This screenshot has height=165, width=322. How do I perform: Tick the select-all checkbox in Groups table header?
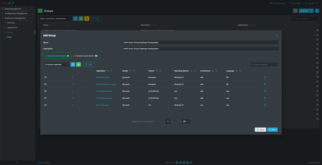[x=40, y=25]
